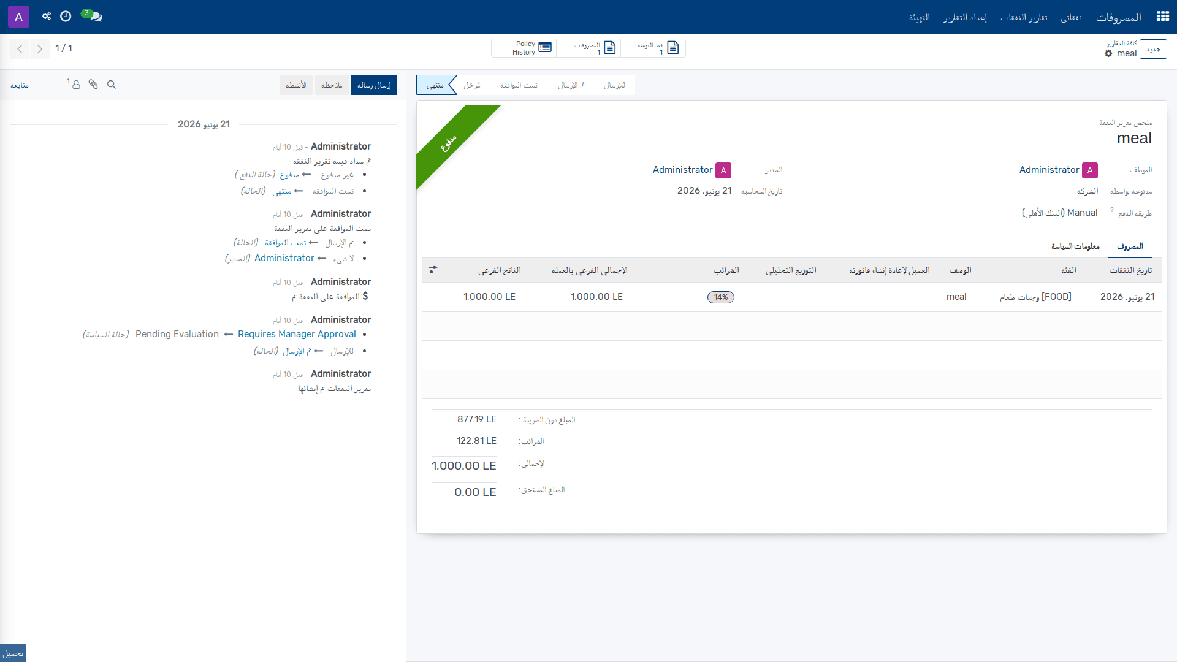Select the مُرحل posted status stage
1177x662 pixels.
point(472,85)
